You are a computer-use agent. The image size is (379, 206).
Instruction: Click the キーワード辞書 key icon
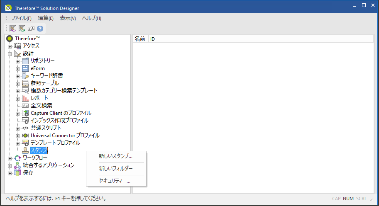click(x=25, y=76)
